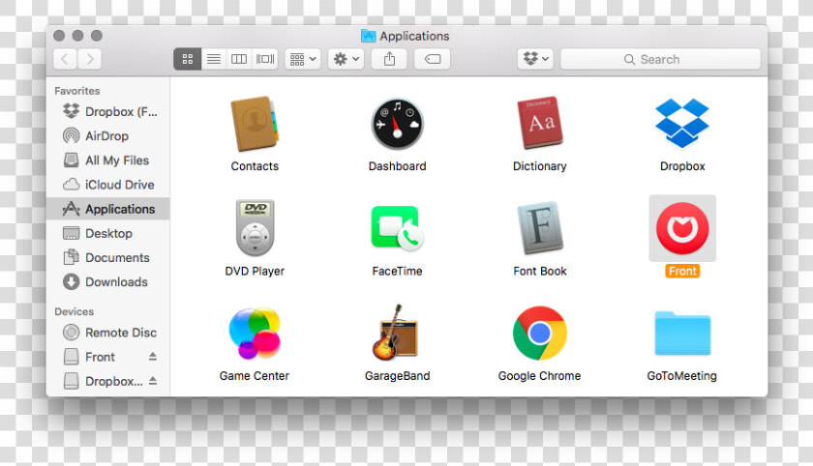Open iCloud Drive in the sidebar
Viewport: 813px width, 466px height.
pos(108,185)
